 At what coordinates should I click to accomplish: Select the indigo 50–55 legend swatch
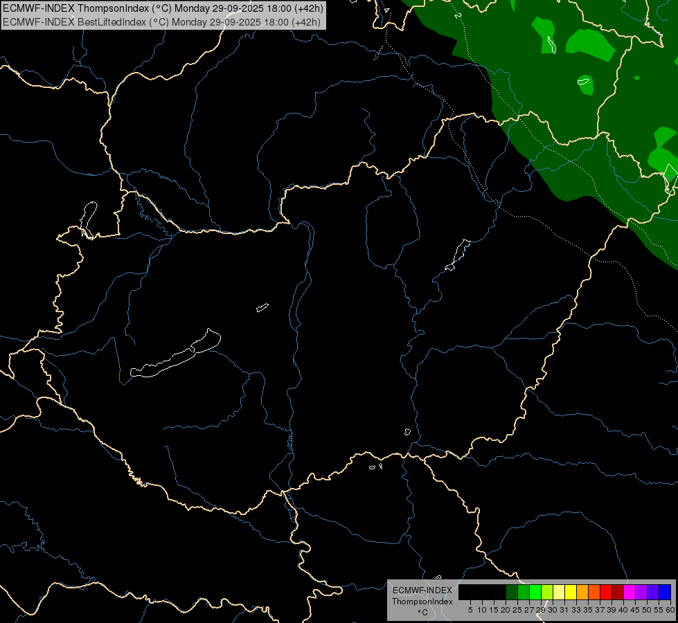pos(653,592)
